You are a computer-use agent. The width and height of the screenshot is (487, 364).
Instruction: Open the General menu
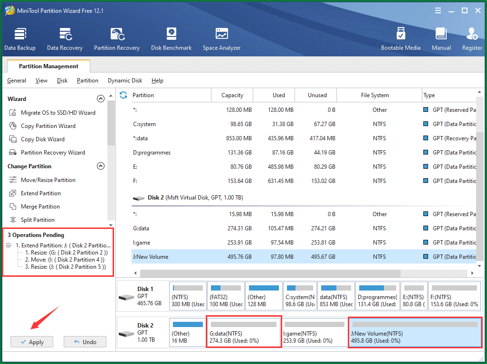click(17, 80)
